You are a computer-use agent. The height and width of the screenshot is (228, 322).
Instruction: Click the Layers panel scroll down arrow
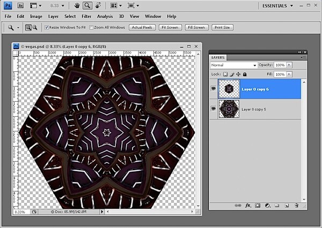304,199
